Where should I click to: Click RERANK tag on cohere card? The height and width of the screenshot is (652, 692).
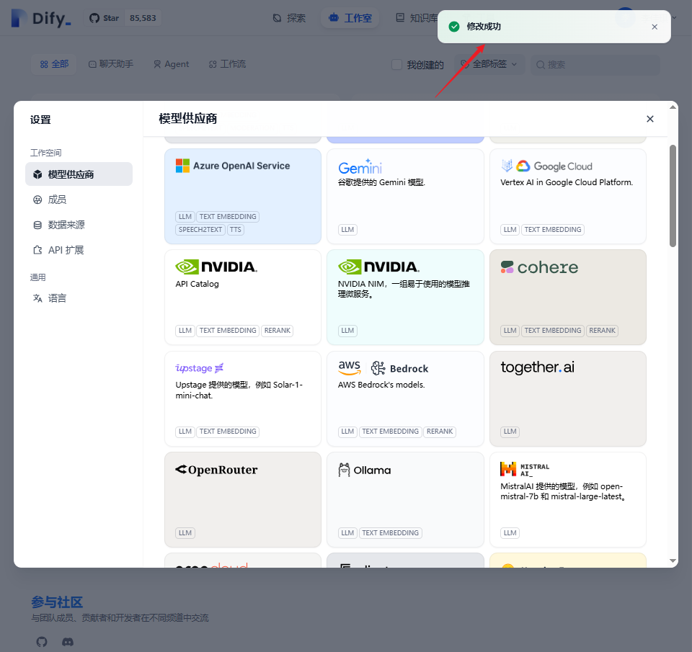(x=602, y=331)
